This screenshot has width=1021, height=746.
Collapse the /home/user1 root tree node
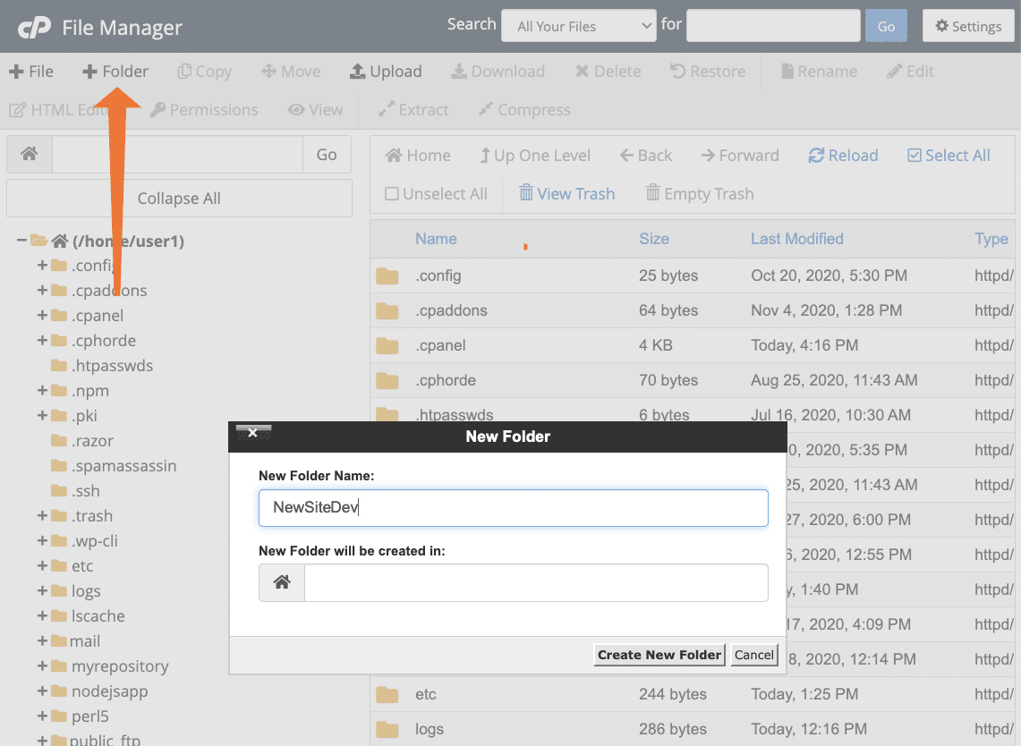pyautogui.click(x=21, y=241)
